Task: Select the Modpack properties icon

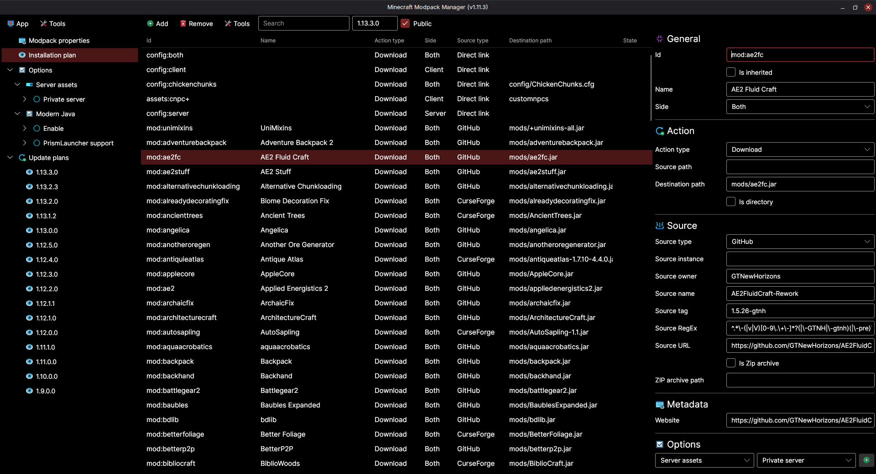Action: [22, 41]
